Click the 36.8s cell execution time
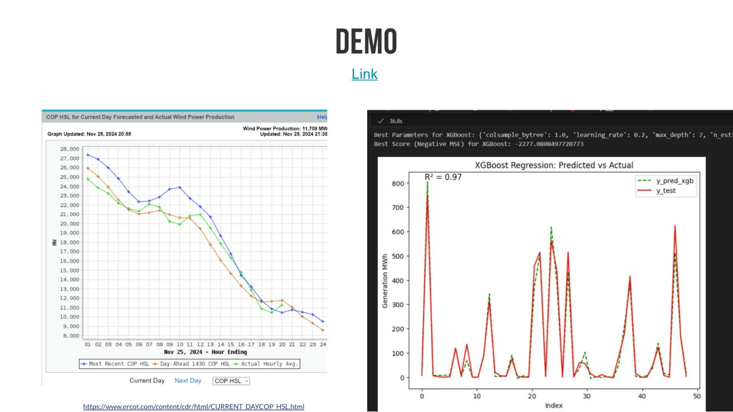The width and height of the screenshot is (733, 412). point(396,121)
